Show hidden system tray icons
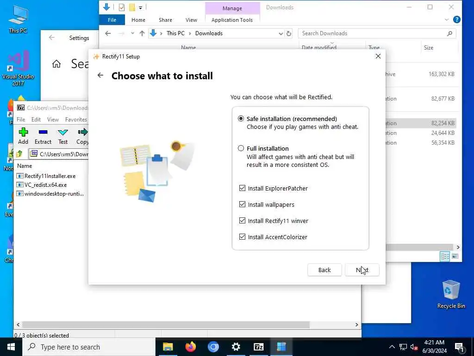The height and width of the screenshot is (356, 474). tap(392, 347)
